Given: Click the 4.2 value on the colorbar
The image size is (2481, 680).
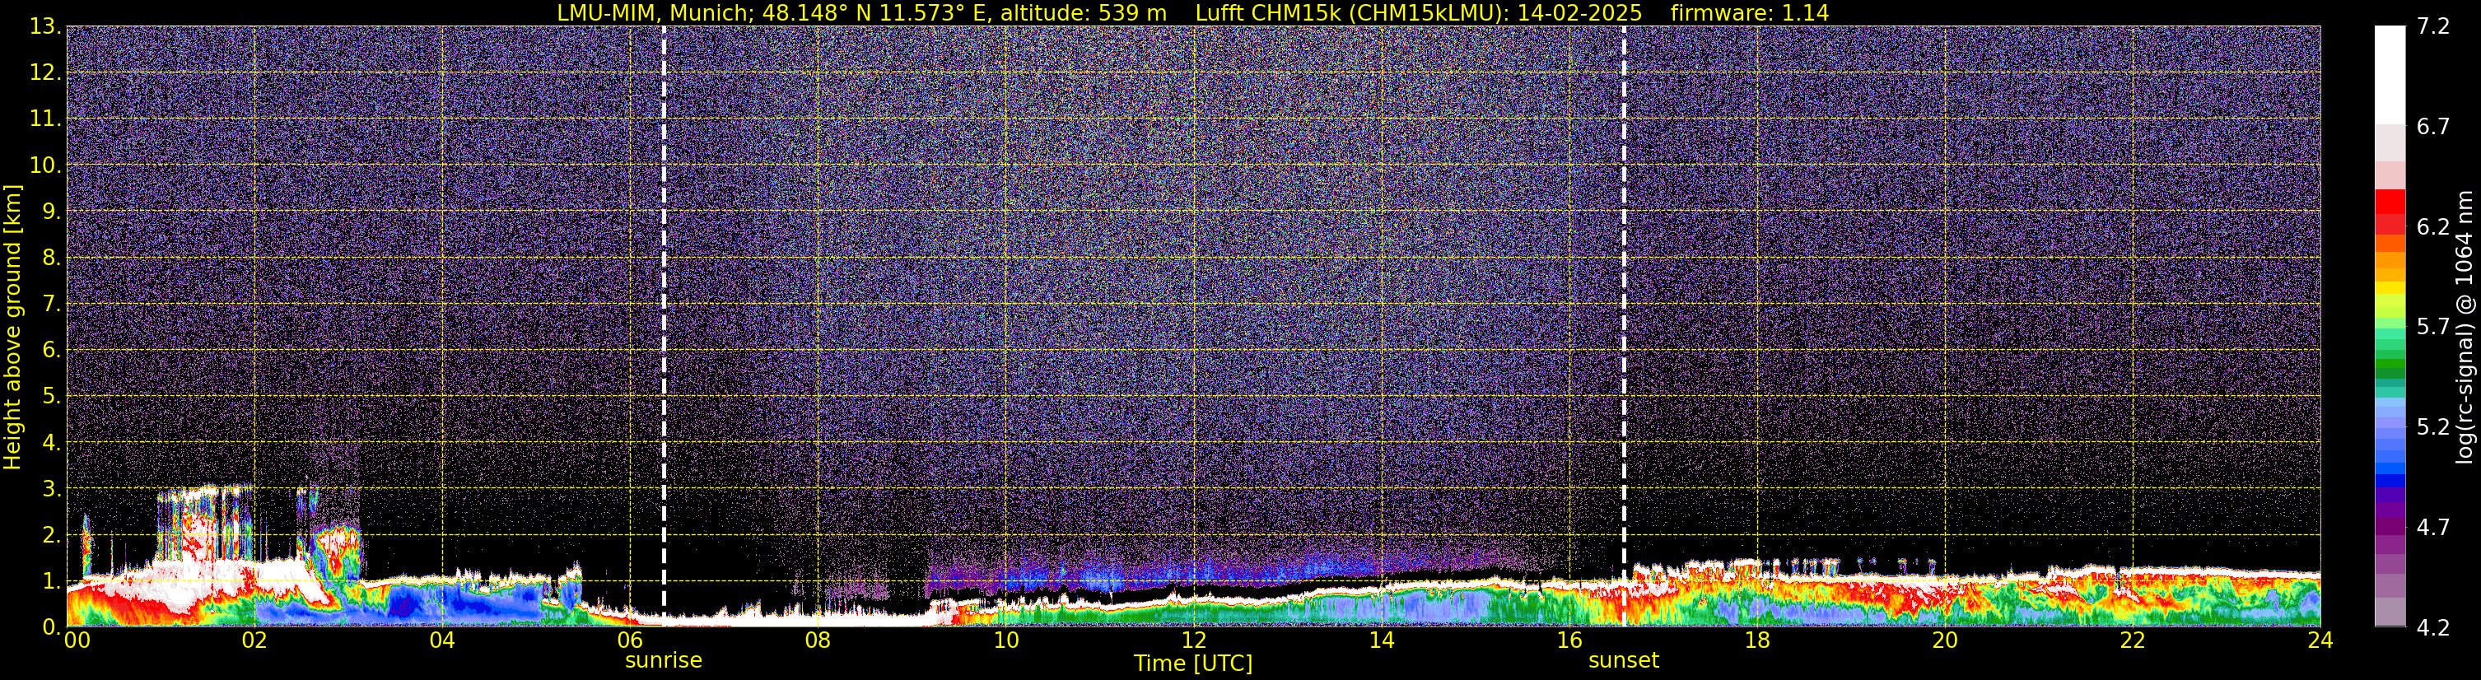Looking at the screenshot, I should (x=2433, y=628).
